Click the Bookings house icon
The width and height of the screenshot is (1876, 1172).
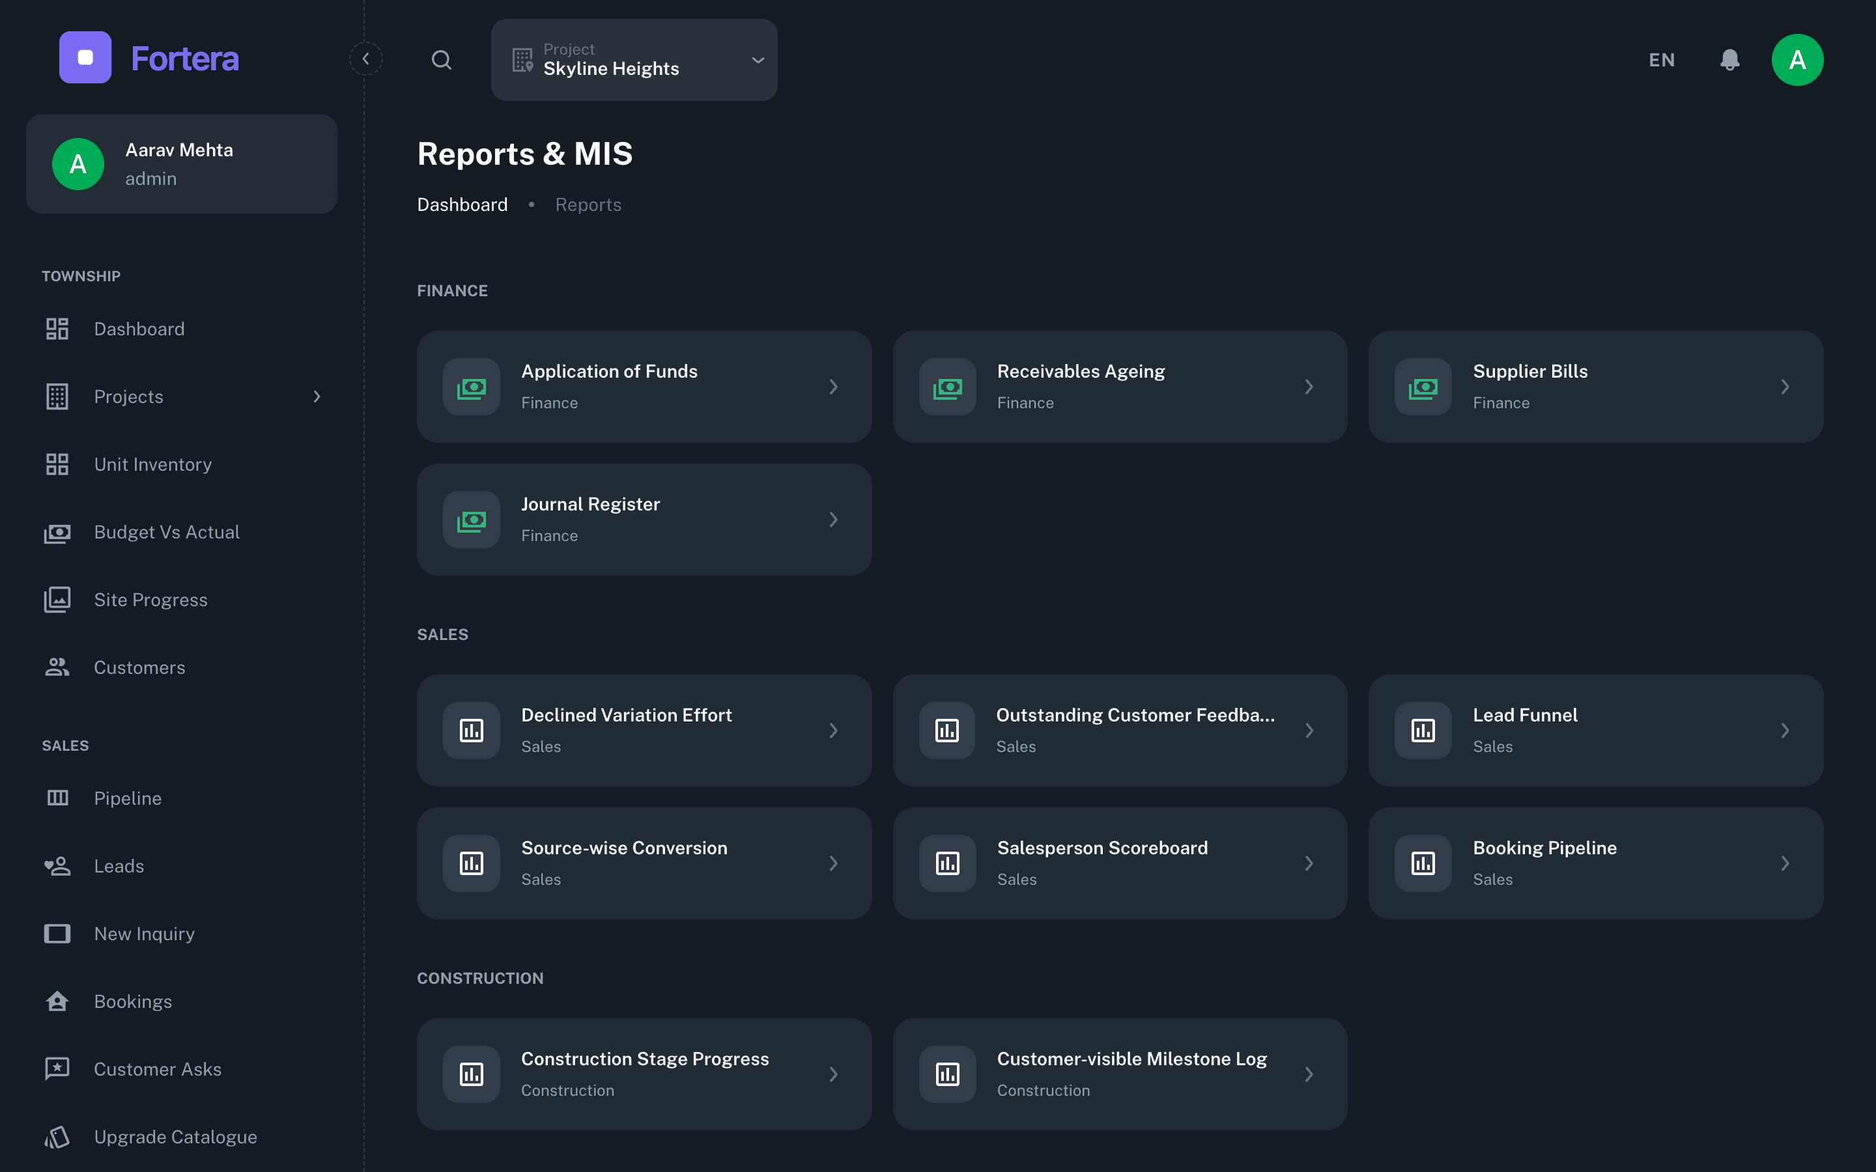57,1001
